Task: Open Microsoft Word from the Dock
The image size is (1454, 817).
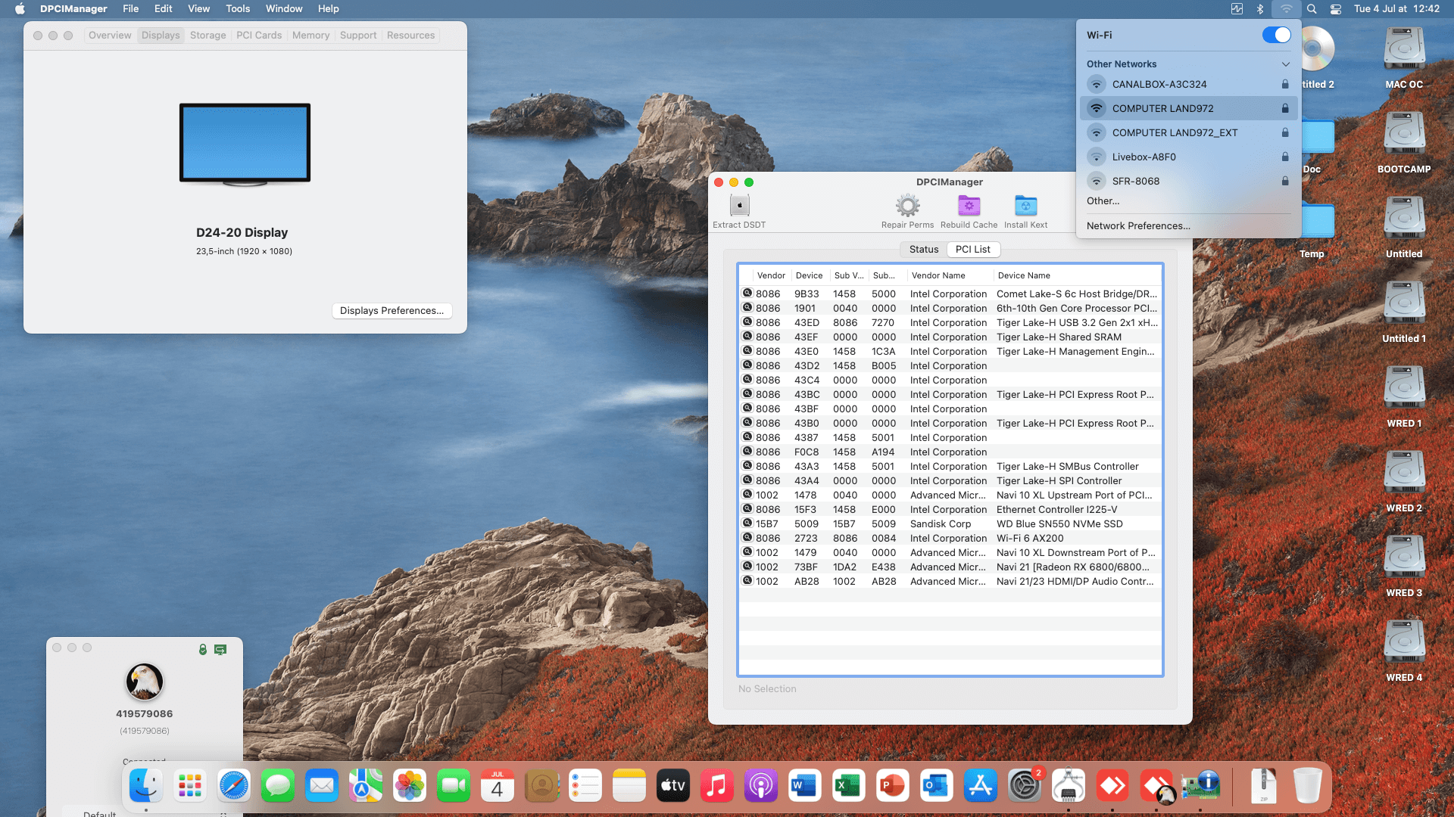Action: point(804,787)
